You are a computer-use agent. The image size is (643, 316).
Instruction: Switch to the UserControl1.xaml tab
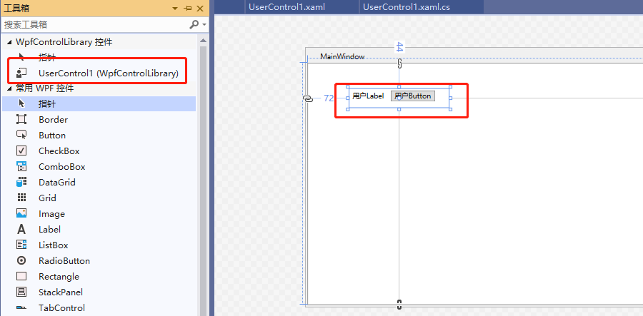[x=286, y=7]
